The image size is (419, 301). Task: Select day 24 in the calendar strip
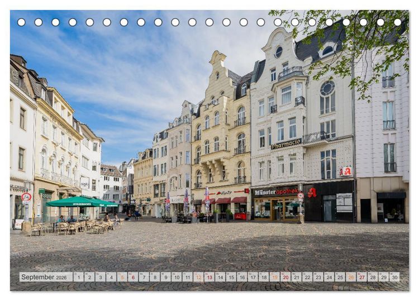(329, 277)
